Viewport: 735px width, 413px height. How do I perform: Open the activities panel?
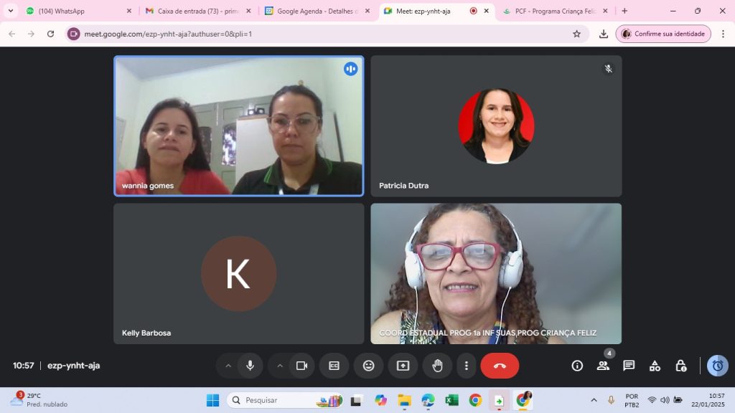(x=655, y=366)
